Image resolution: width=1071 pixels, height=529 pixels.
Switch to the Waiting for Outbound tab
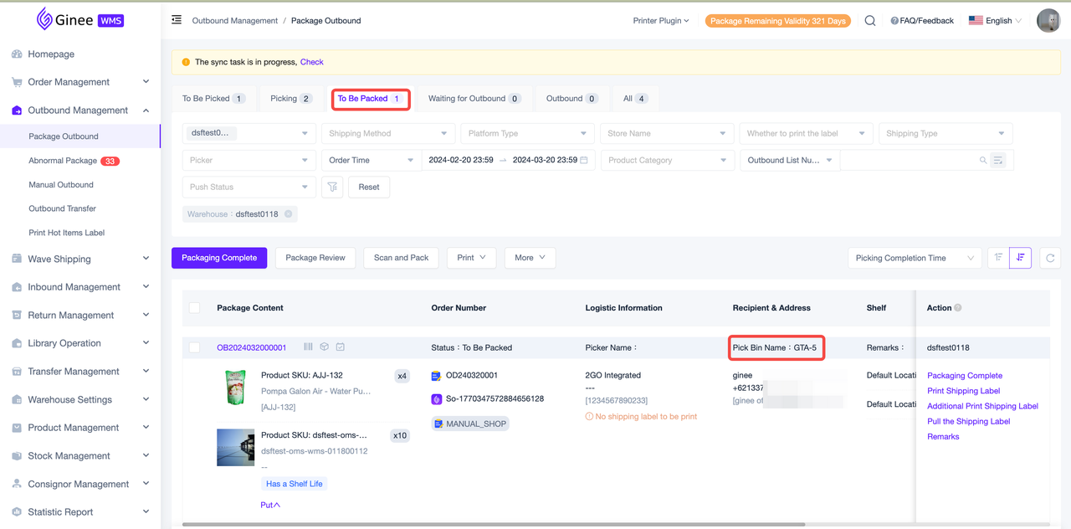(474, 99)
